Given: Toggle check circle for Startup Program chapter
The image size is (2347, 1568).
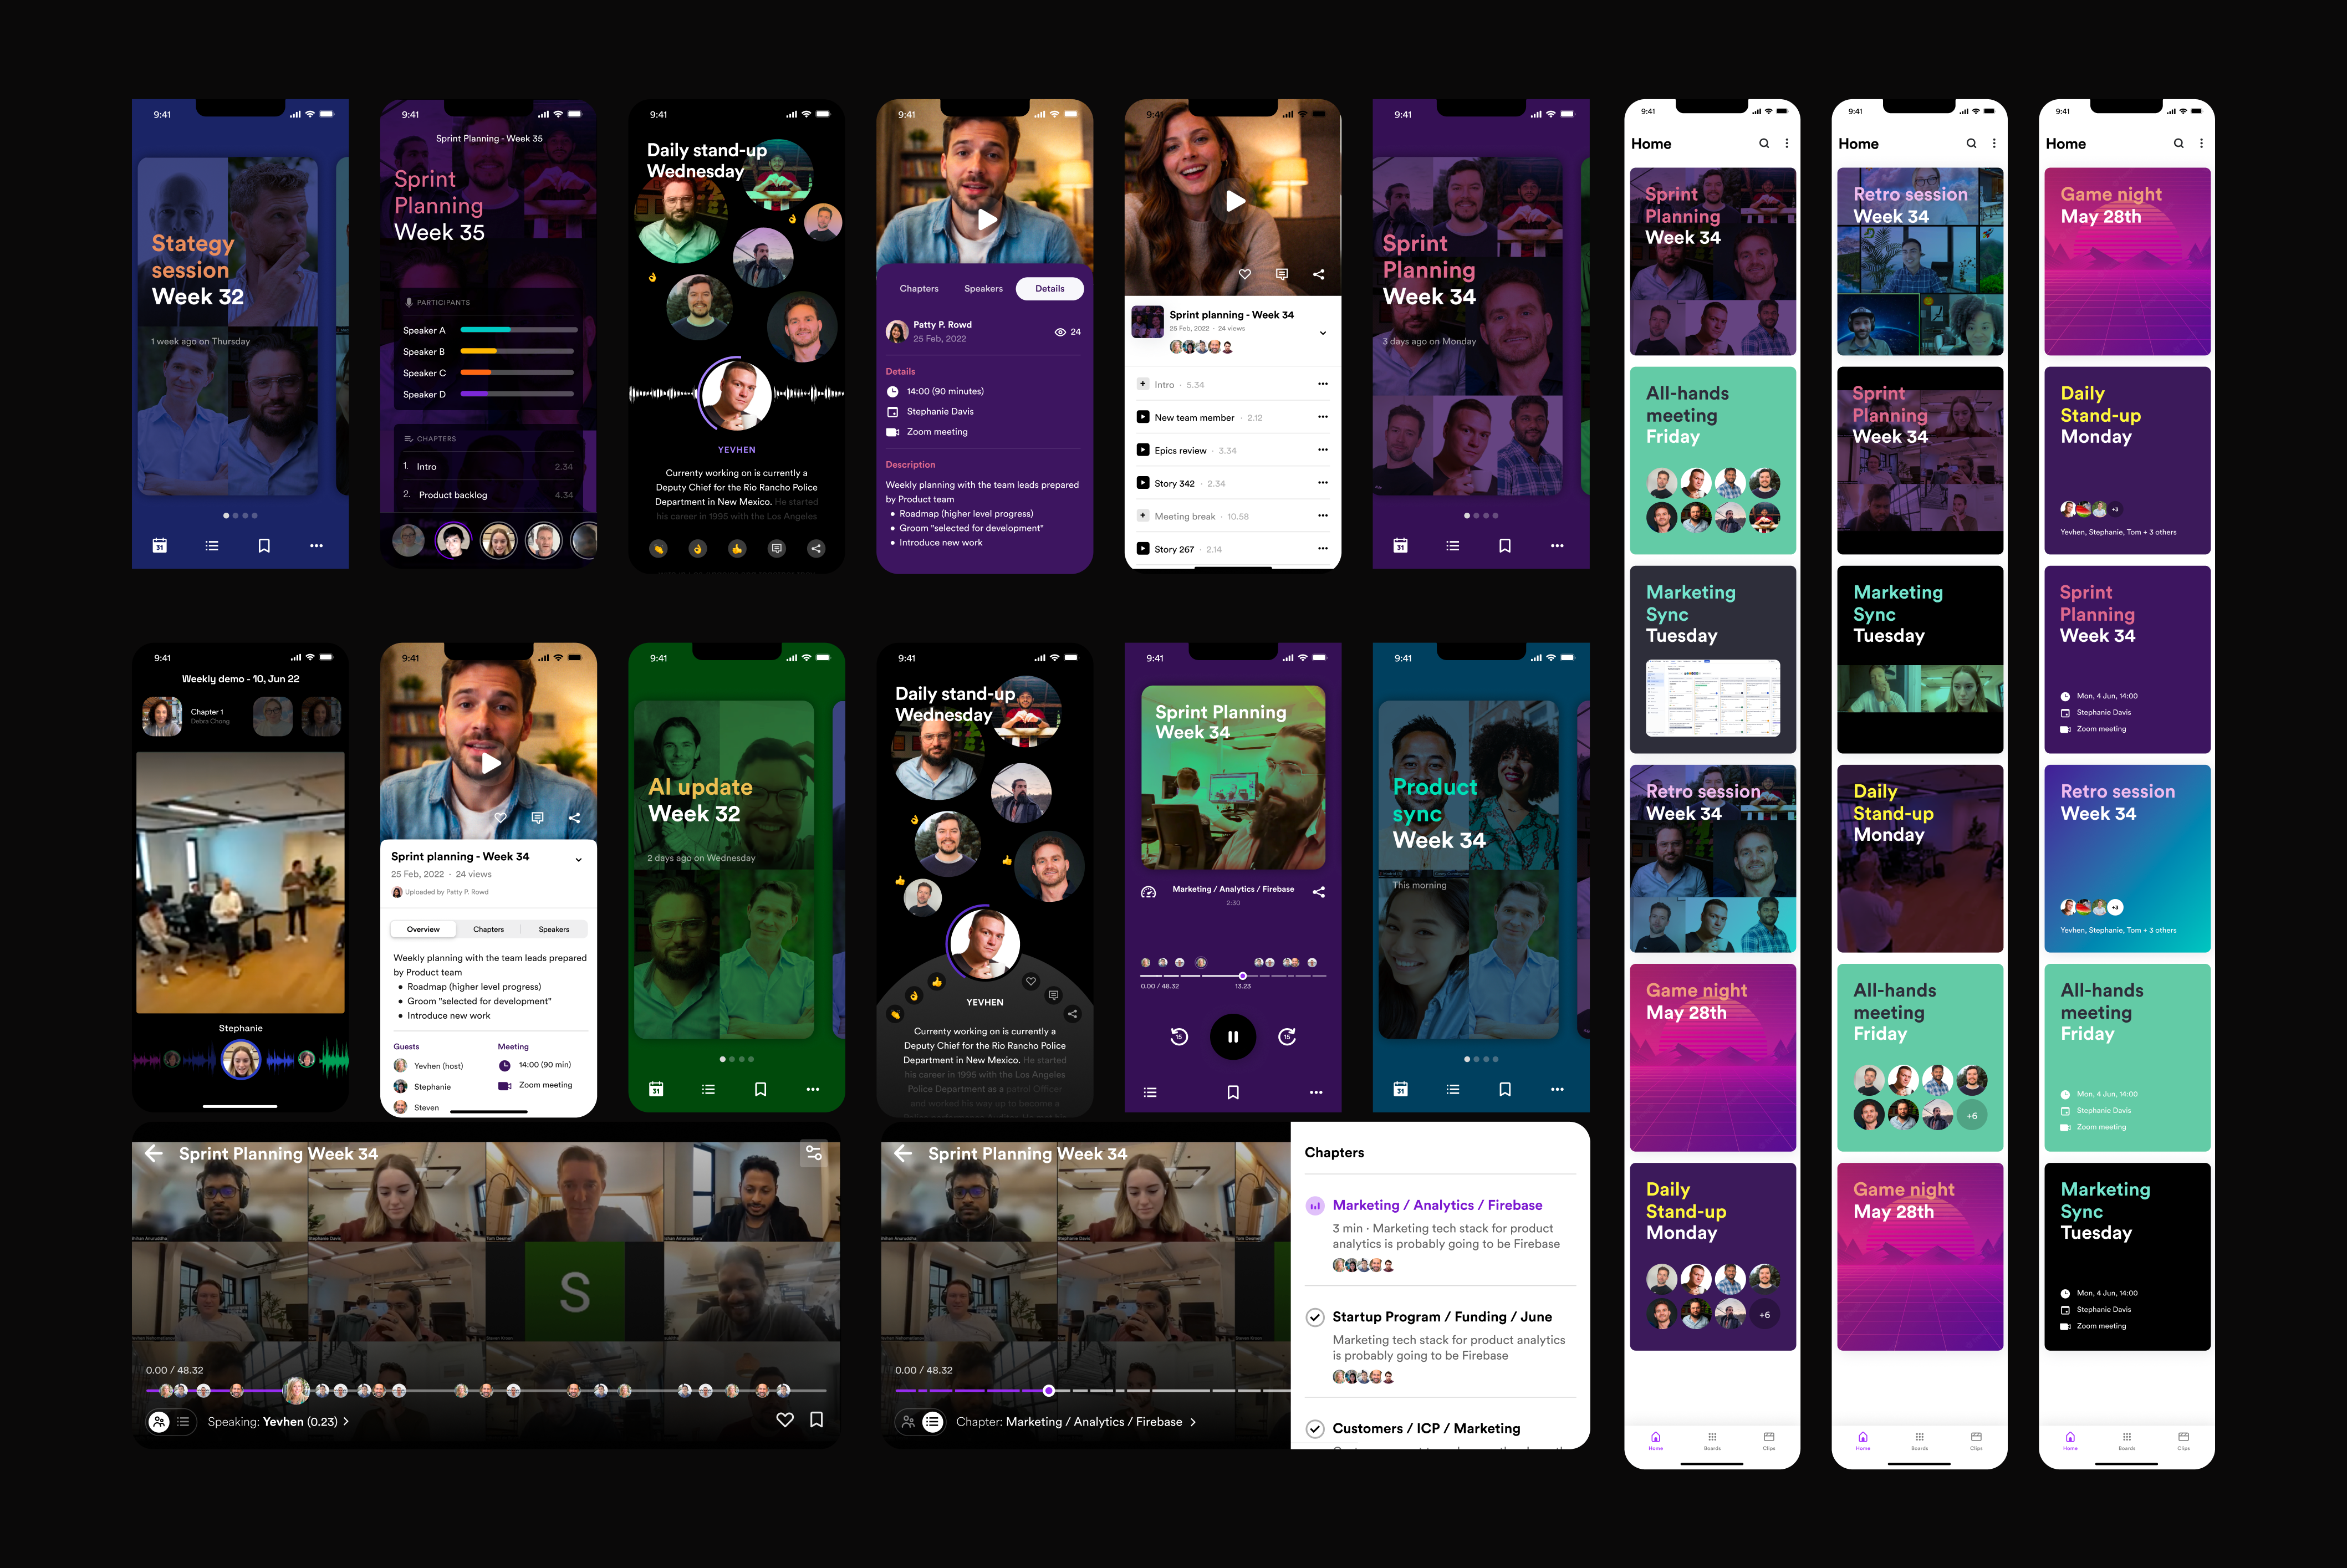Looking at the screenshot, I should [x=1315, y=1317].
